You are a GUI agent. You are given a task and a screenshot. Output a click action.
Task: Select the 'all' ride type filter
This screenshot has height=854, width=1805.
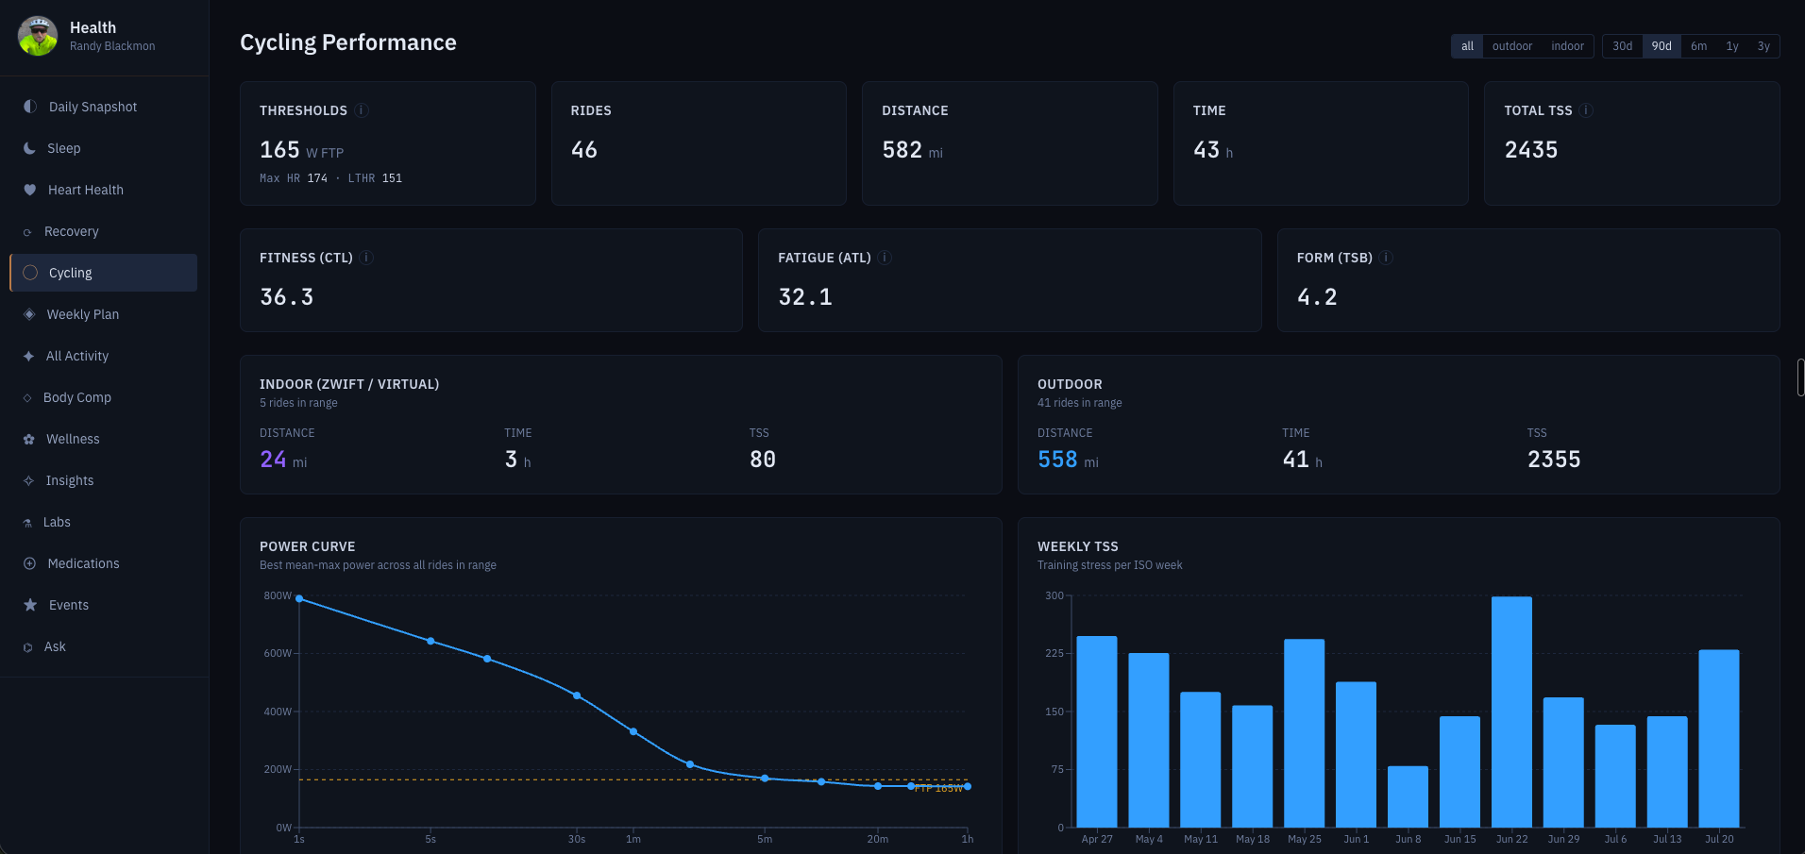click(1467, 46)
